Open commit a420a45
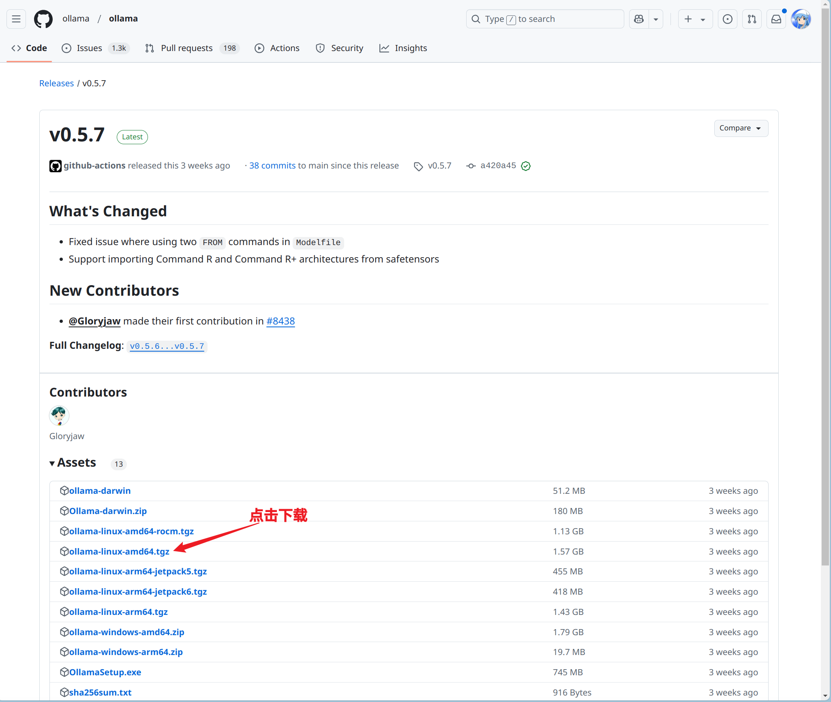 (x=498, y=166)
